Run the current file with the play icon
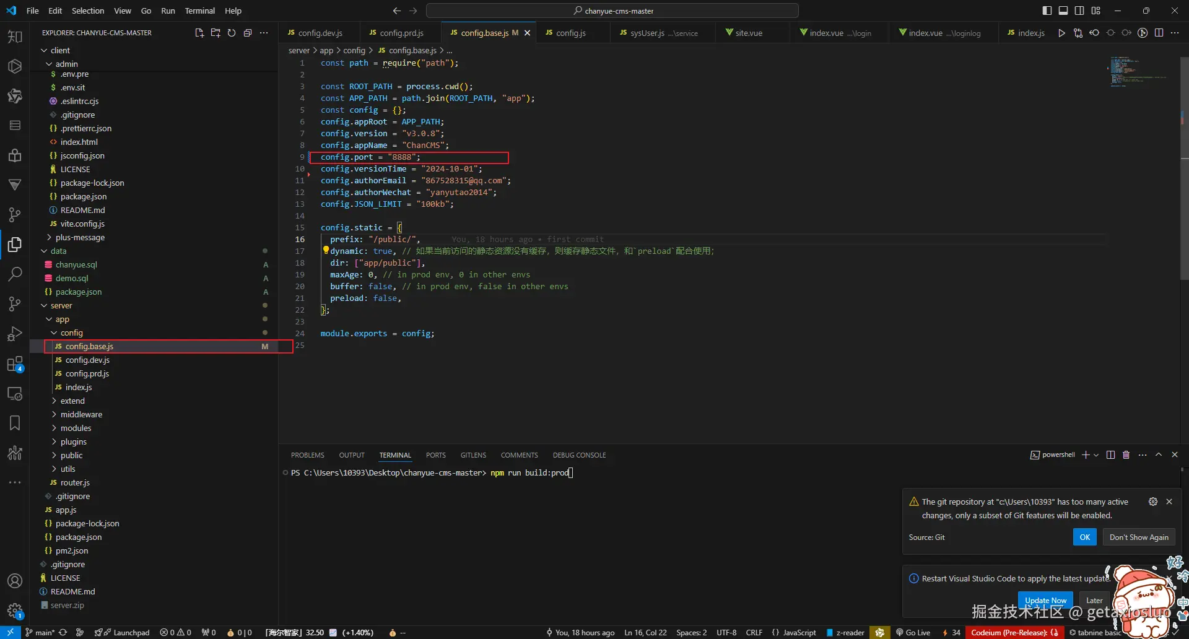The height and width of the screenshot is (639, 1189). (x=1061, y=33)
